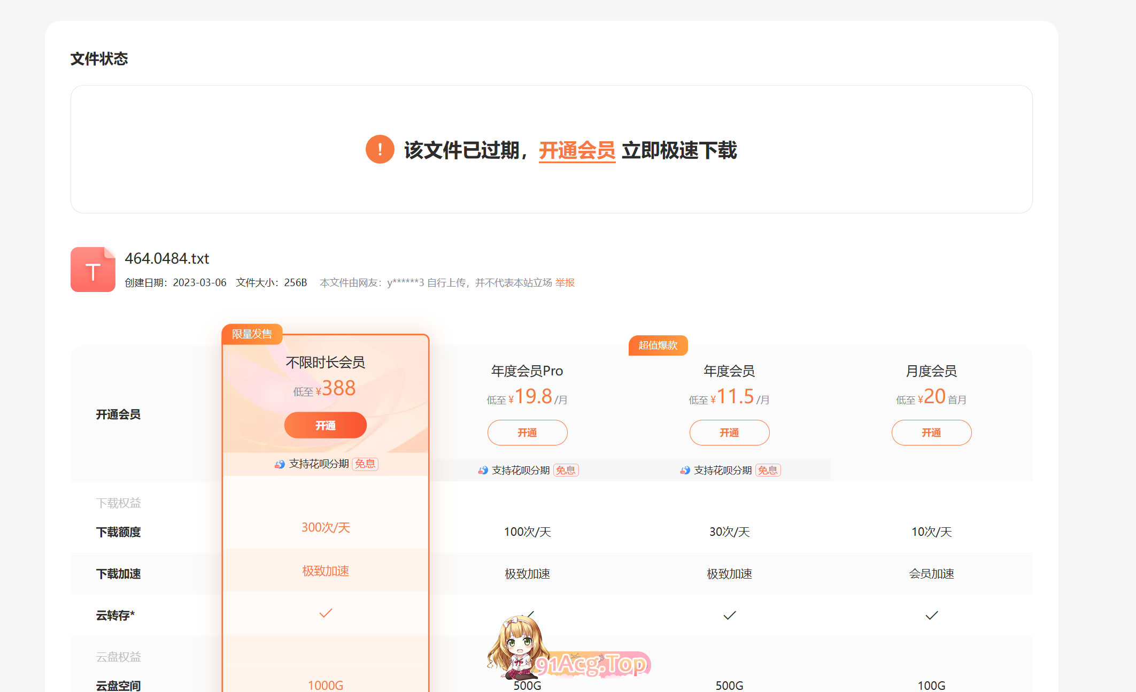Click the 超值爆款 badge
Image resolution: width=1136 pixels, height=692 pixels.
click(x=658, y=345)
